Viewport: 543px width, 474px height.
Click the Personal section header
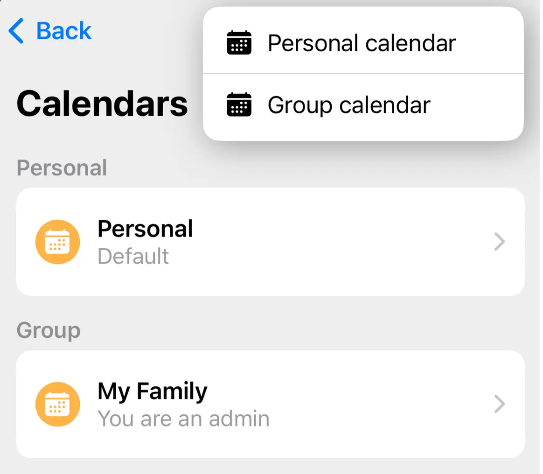(x=62, y=168)
